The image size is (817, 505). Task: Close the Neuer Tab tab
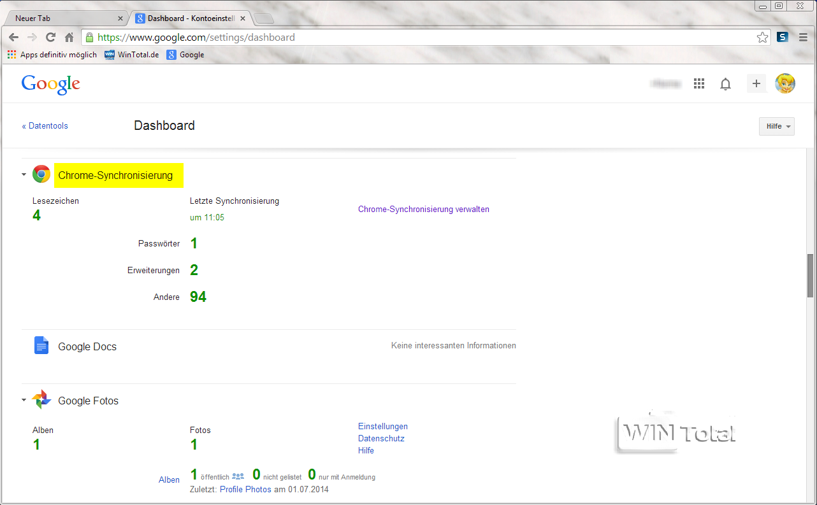120,18
